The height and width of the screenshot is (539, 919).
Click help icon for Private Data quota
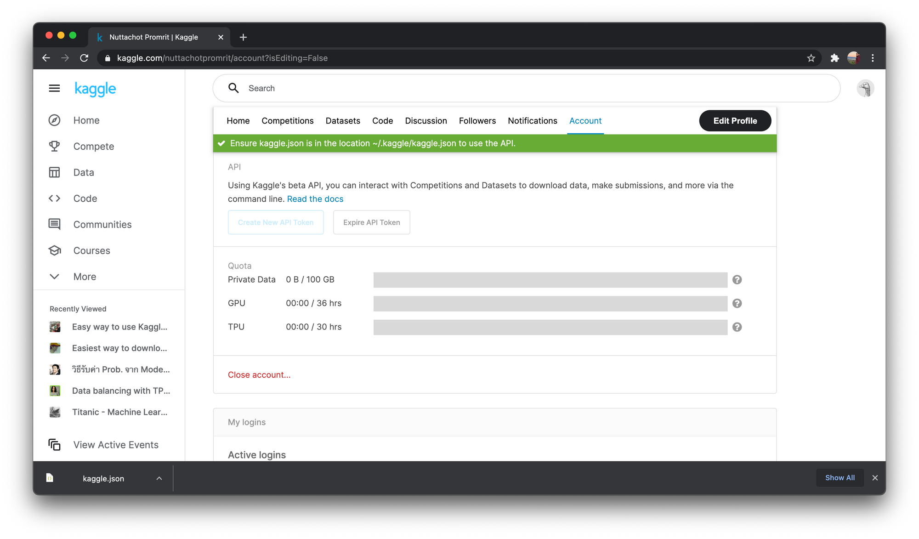point(737,280)
